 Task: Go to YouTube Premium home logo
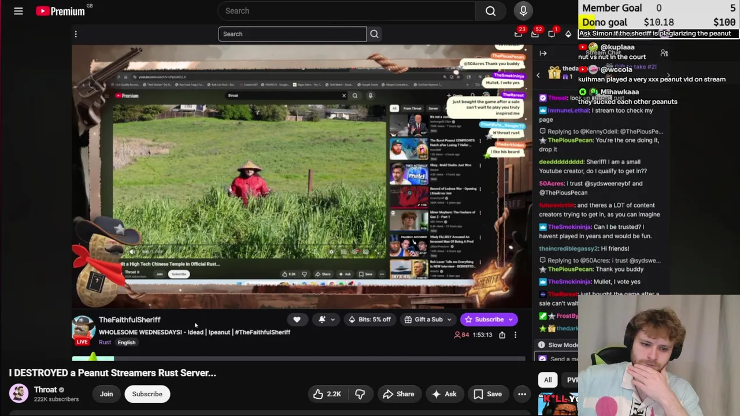pyautogui.click(x=60, y=11)
